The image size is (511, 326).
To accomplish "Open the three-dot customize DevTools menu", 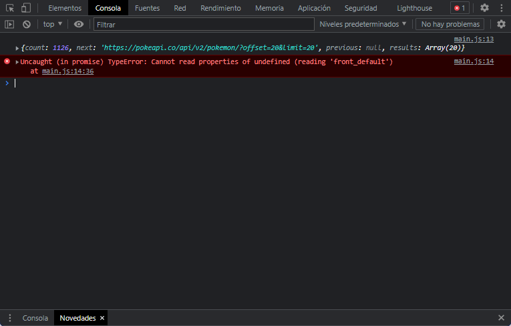I will coord(502,8).
